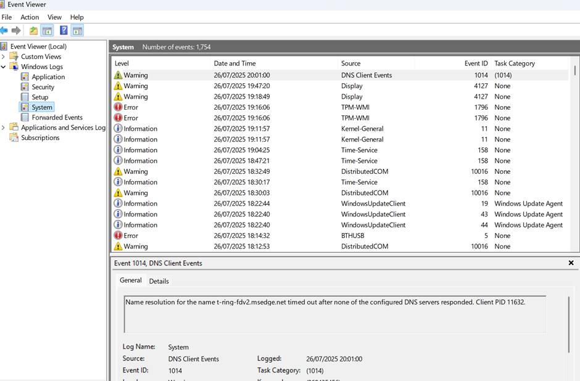Click the warning icon of DistributedCOM 18:32:49 event

[118, 171]
